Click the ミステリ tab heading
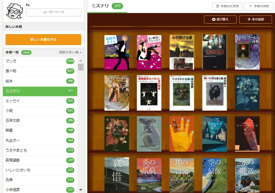This screenshot has width=275, height=193. pos(107,6)
